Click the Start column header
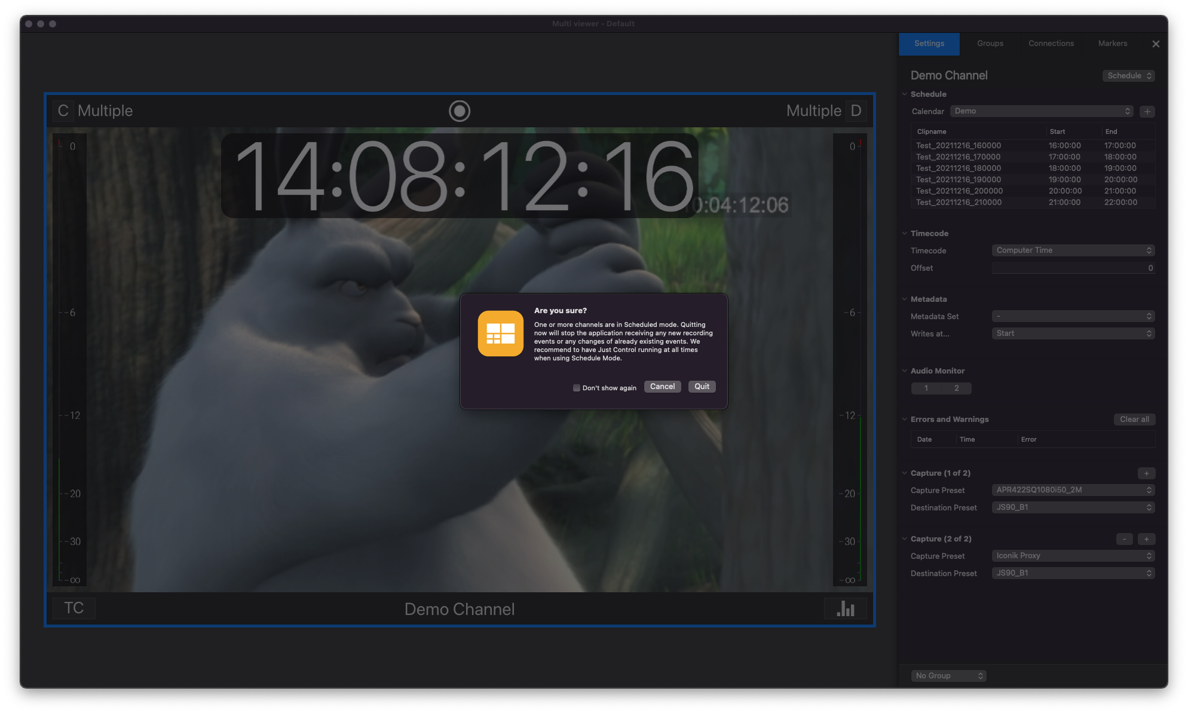Viewport: 1188px width, 713px height. coord(1073,132)
